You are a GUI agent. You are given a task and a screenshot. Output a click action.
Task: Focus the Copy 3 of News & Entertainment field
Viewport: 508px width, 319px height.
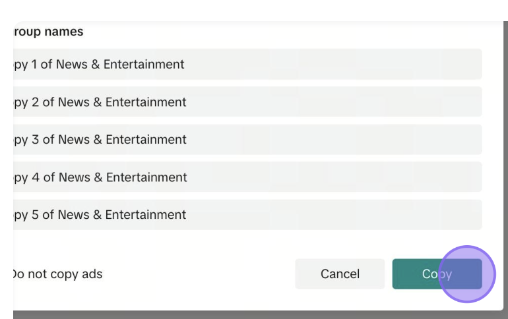click(x=247, y=140)
